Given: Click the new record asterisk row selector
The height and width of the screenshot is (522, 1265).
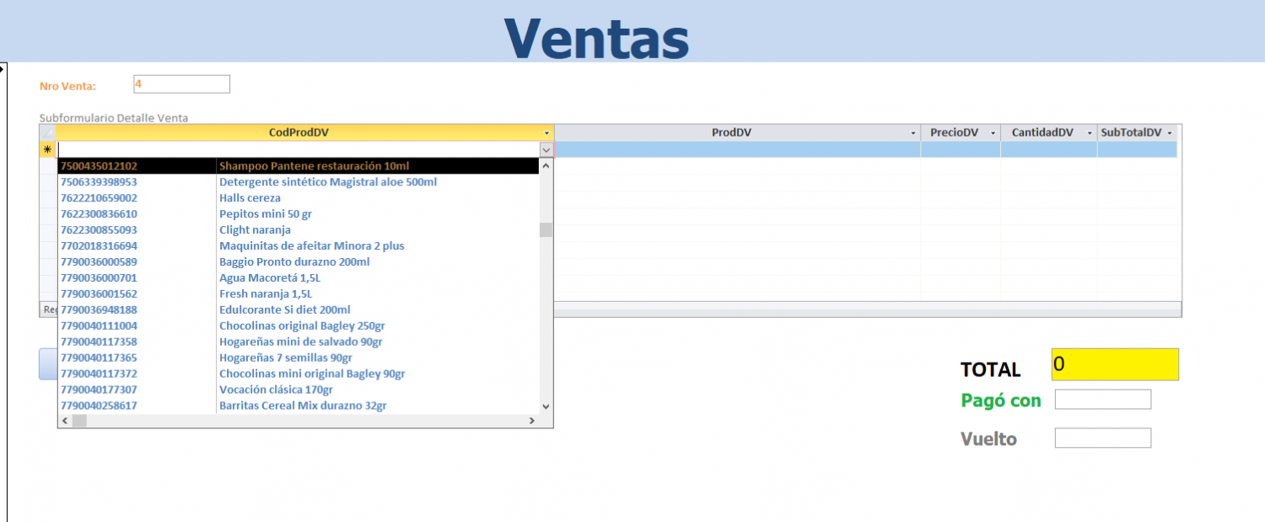Looking at the screenshot, I should click(47, 149).
